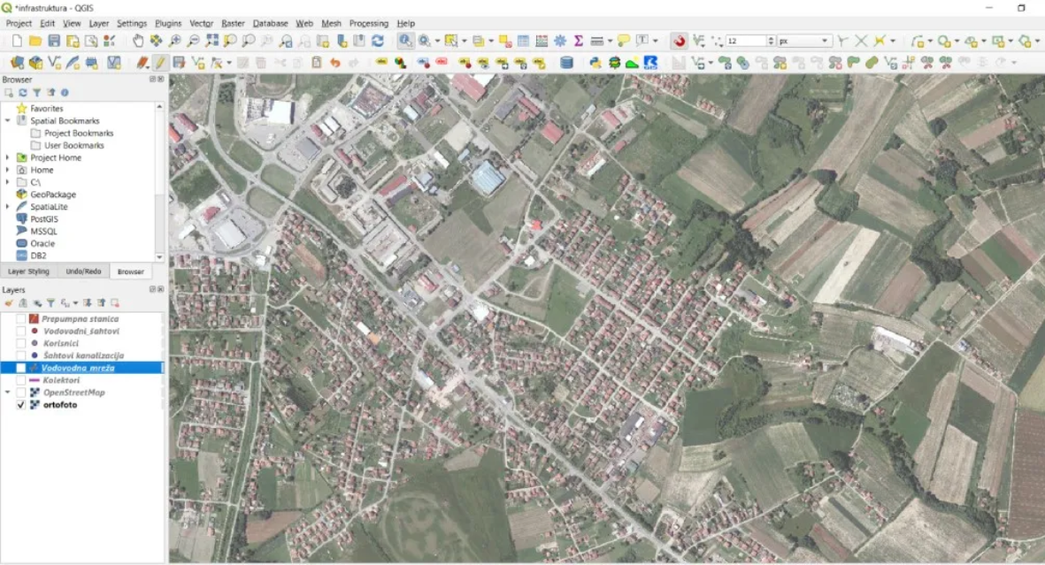Screen dimensions: 1045x565
Task: Toggle Editing with the pencil icon
Action: click(x=160, y=63)
